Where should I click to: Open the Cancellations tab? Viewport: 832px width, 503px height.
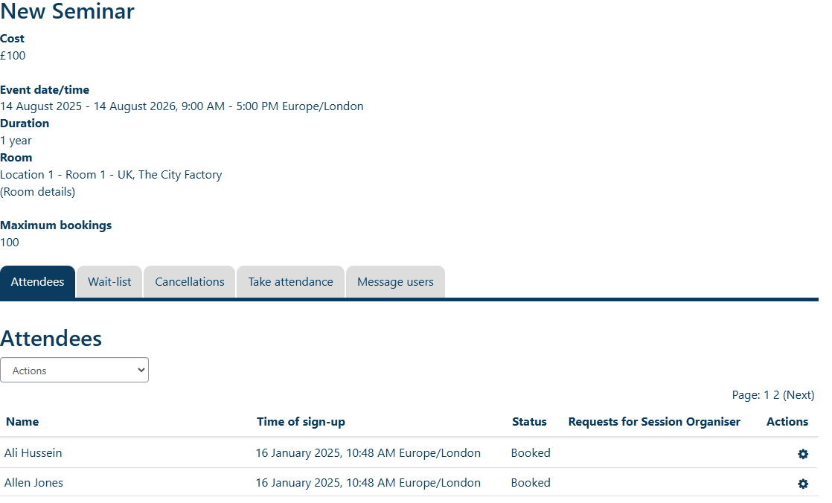pyautogui.click(x=190, y=282)
